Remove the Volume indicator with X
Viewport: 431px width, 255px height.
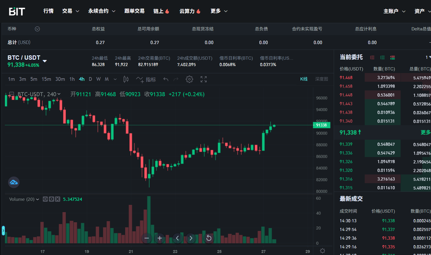pyautogui.click(x=58, y=199)
